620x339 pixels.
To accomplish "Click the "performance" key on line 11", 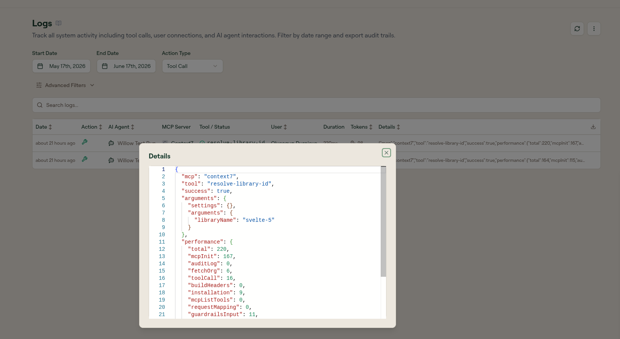I will pos(202,242).
